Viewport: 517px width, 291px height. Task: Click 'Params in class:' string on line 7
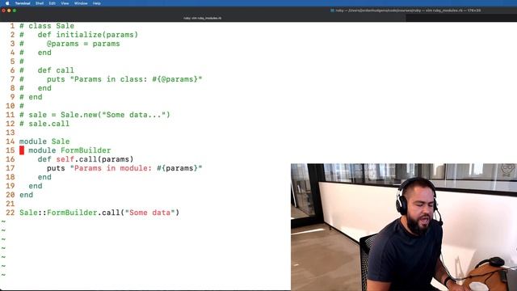point(111,79)
